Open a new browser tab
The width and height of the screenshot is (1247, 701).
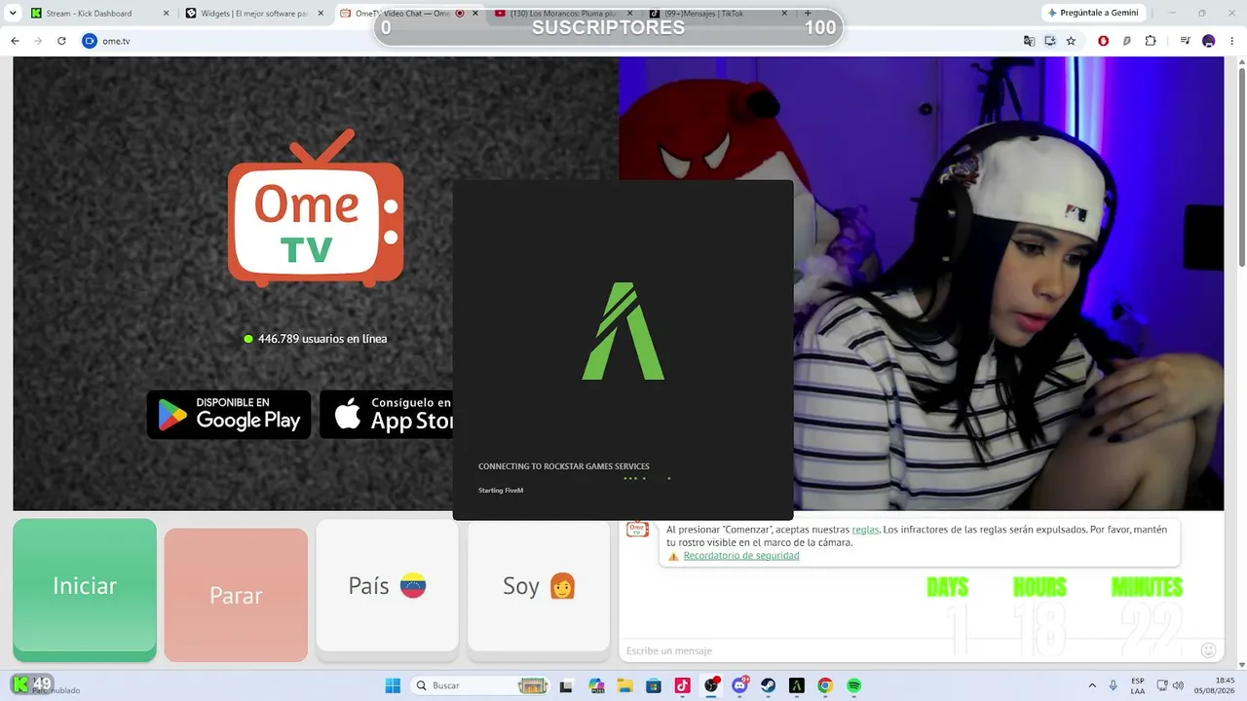pos(808,14)
